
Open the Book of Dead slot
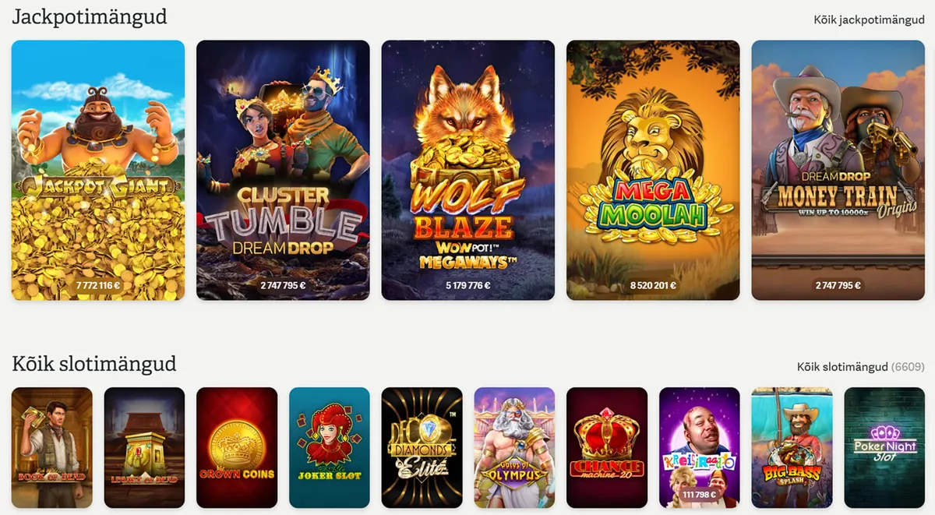[x=52, y=448]
